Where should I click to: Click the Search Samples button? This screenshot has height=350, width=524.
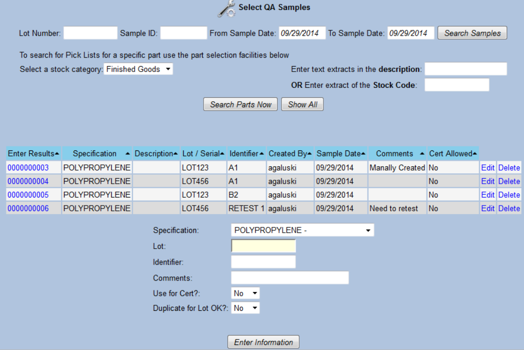pyautogui.click(x=471, y=33)
